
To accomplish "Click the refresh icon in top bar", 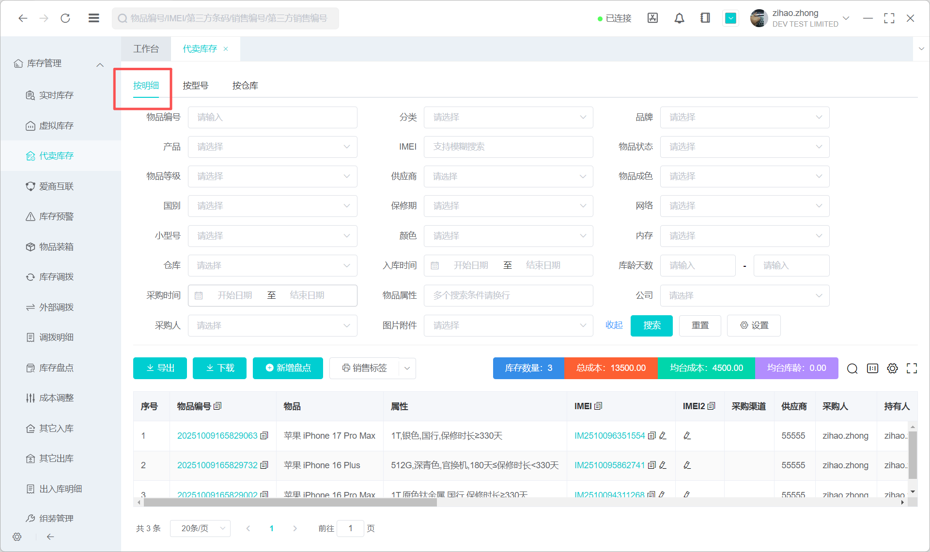I will pyautogui.click(x=65, y=18).
